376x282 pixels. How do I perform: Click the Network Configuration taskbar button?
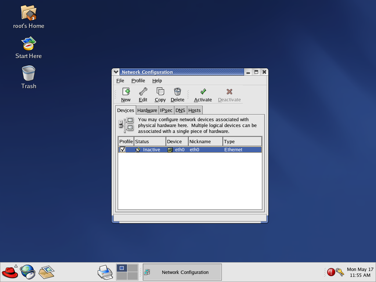pos(182,272)
